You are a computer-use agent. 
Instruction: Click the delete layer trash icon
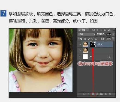pos(110,94)
